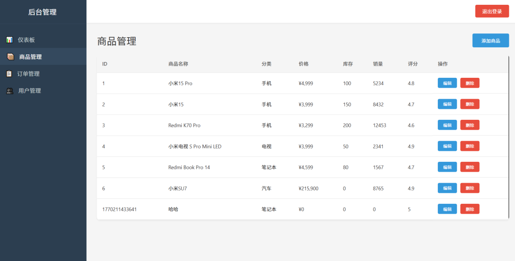Click the price ¥3,299 cell
This screenshot has height=261, width=515.
click(306, 125)
